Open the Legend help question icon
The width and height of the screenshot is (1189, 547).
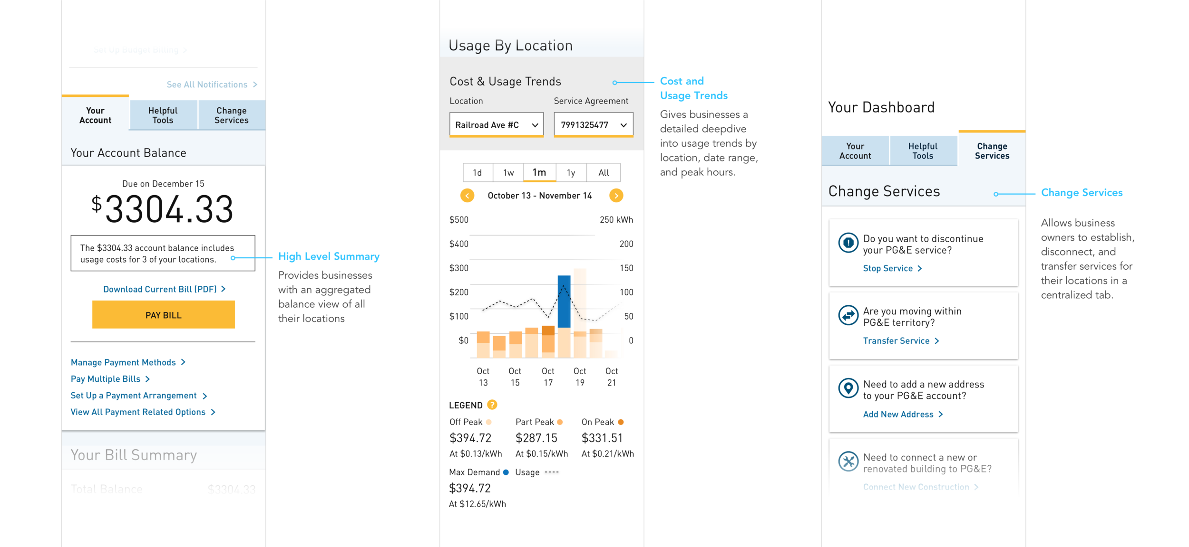click(492, 405)
